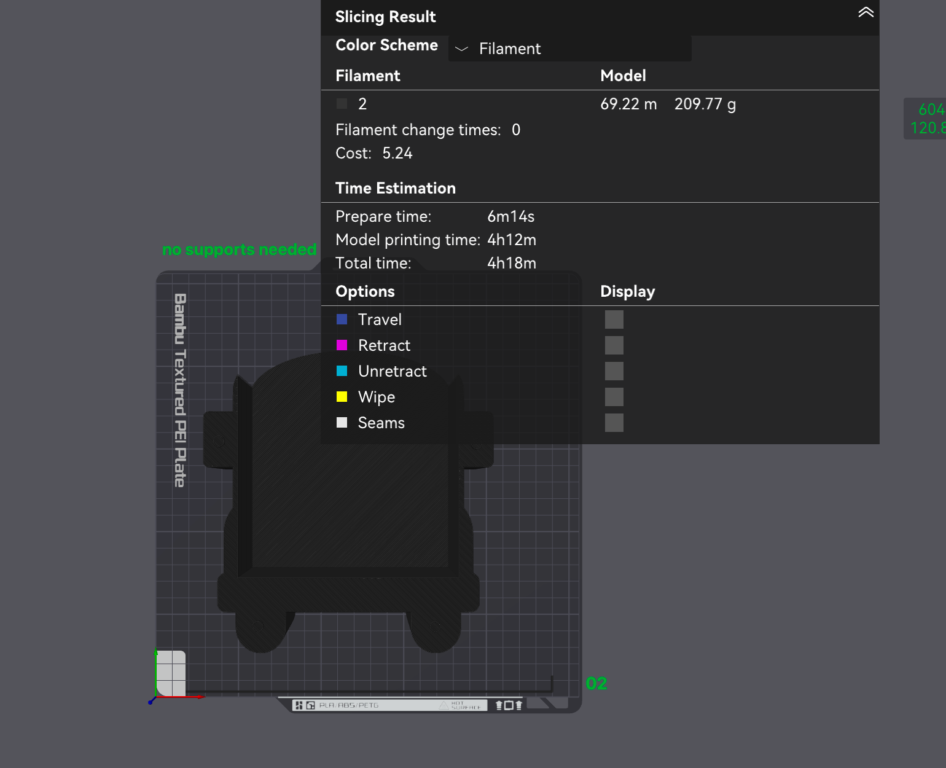Click the dark filament 2 color swatch
This screenshot has width=946, height=768.
[x=342, y=104]
